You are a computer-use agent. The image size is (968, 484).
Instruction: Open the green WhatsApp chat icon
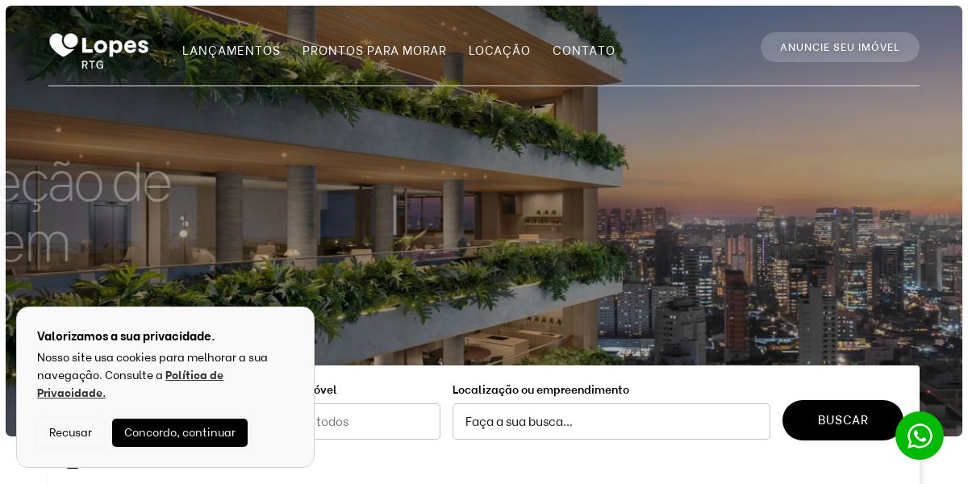[920, 436]
